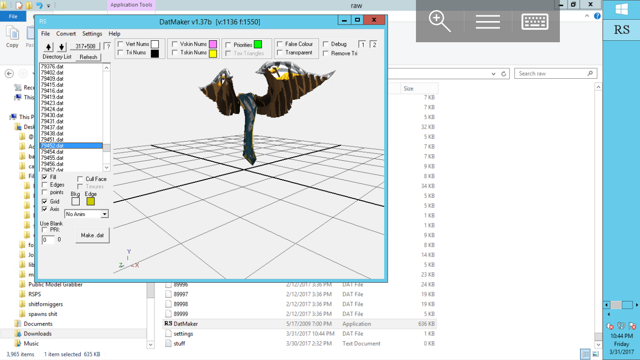Screen dimensions: 640x360
Task: Select the RS DatMaker taskbar button
Action: tap(622, 30)
